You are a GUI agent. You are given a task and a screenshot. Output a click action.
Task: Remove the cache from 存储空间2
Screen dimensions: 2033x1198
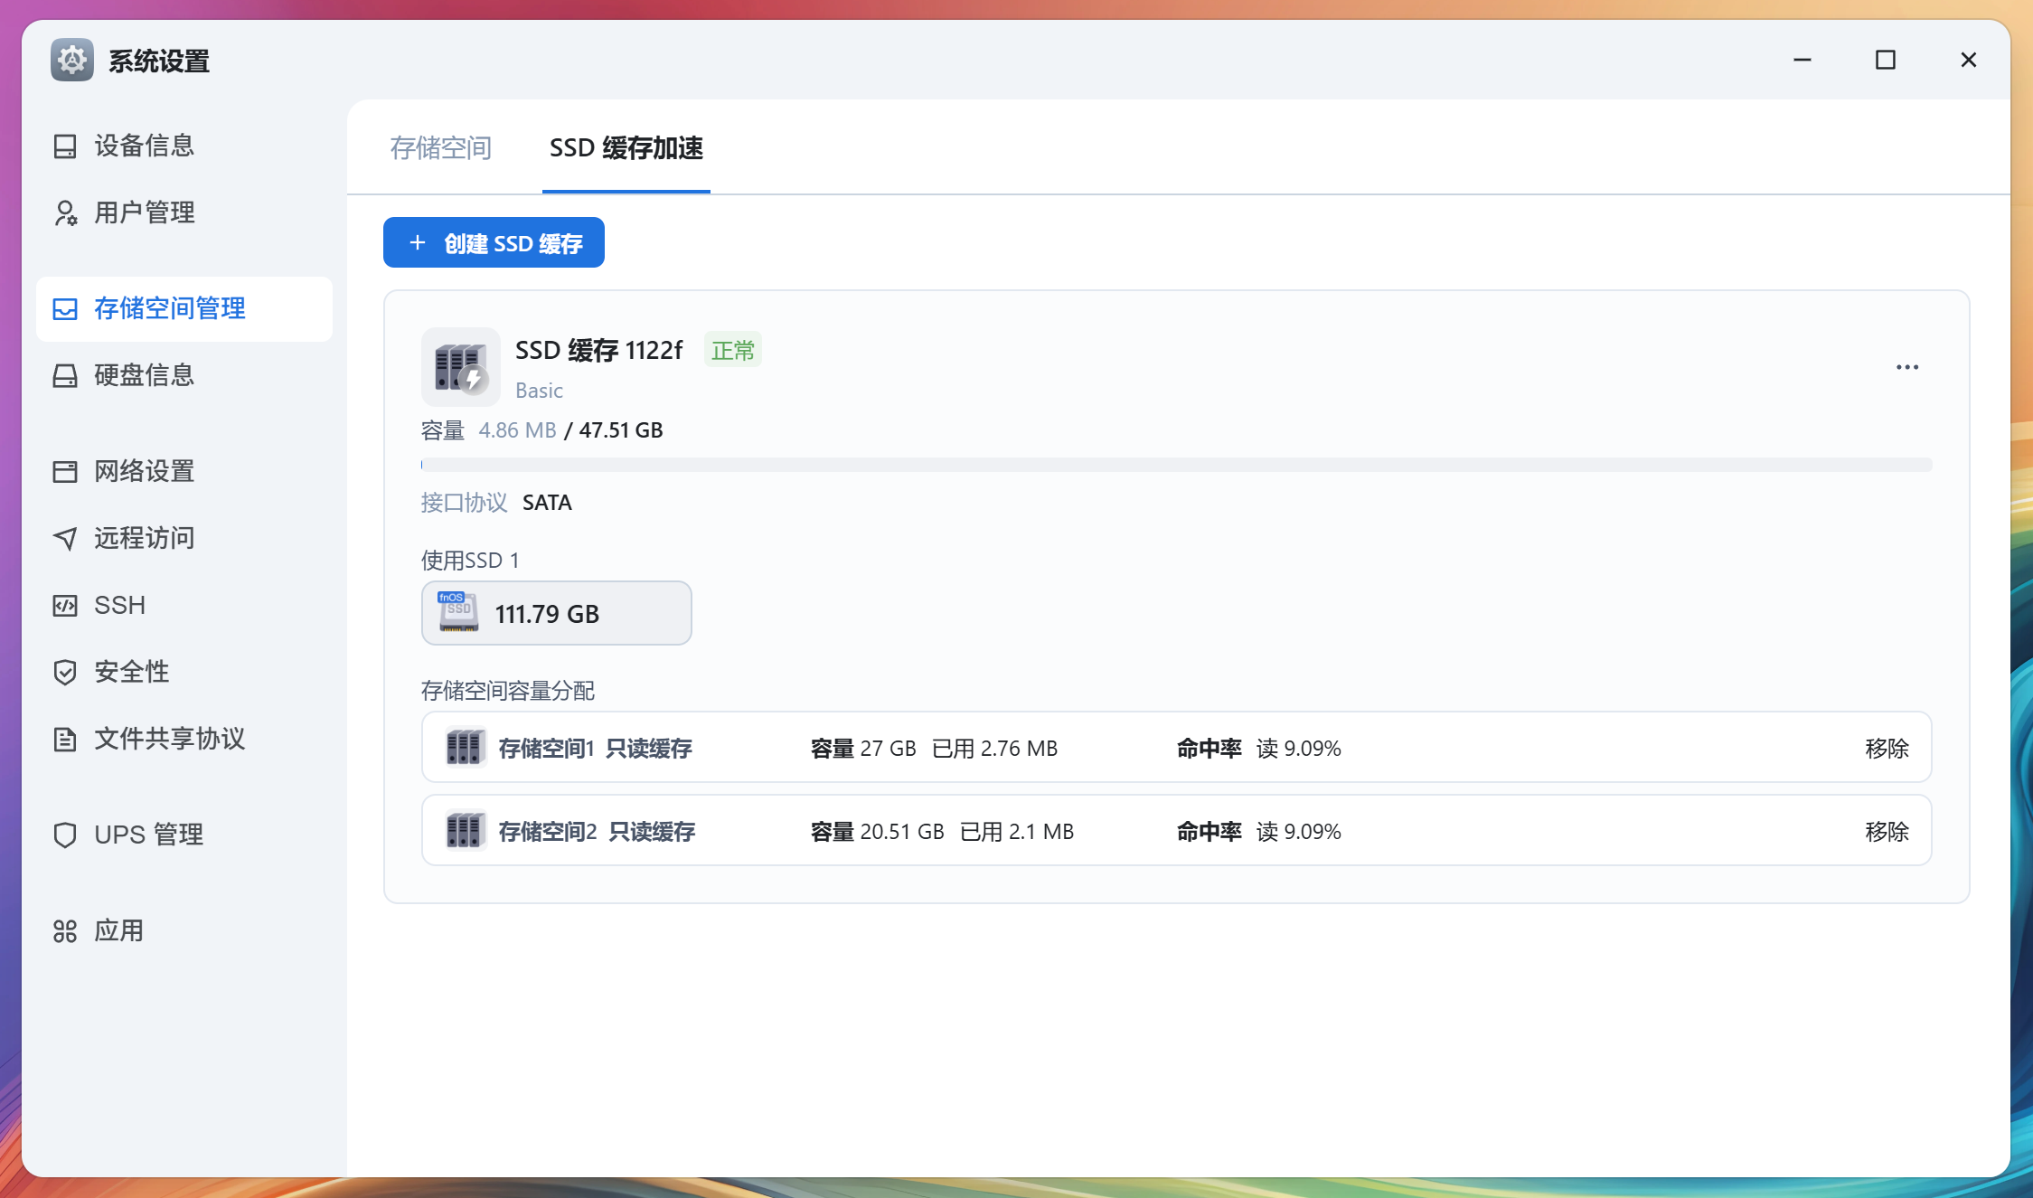click(1887, 831)
